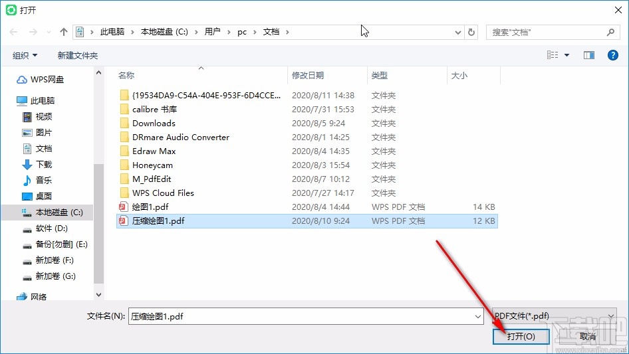This screenshot has height=354, width=629.
Task: Select 网络 in navigation pane
Action: coord(31,297)
